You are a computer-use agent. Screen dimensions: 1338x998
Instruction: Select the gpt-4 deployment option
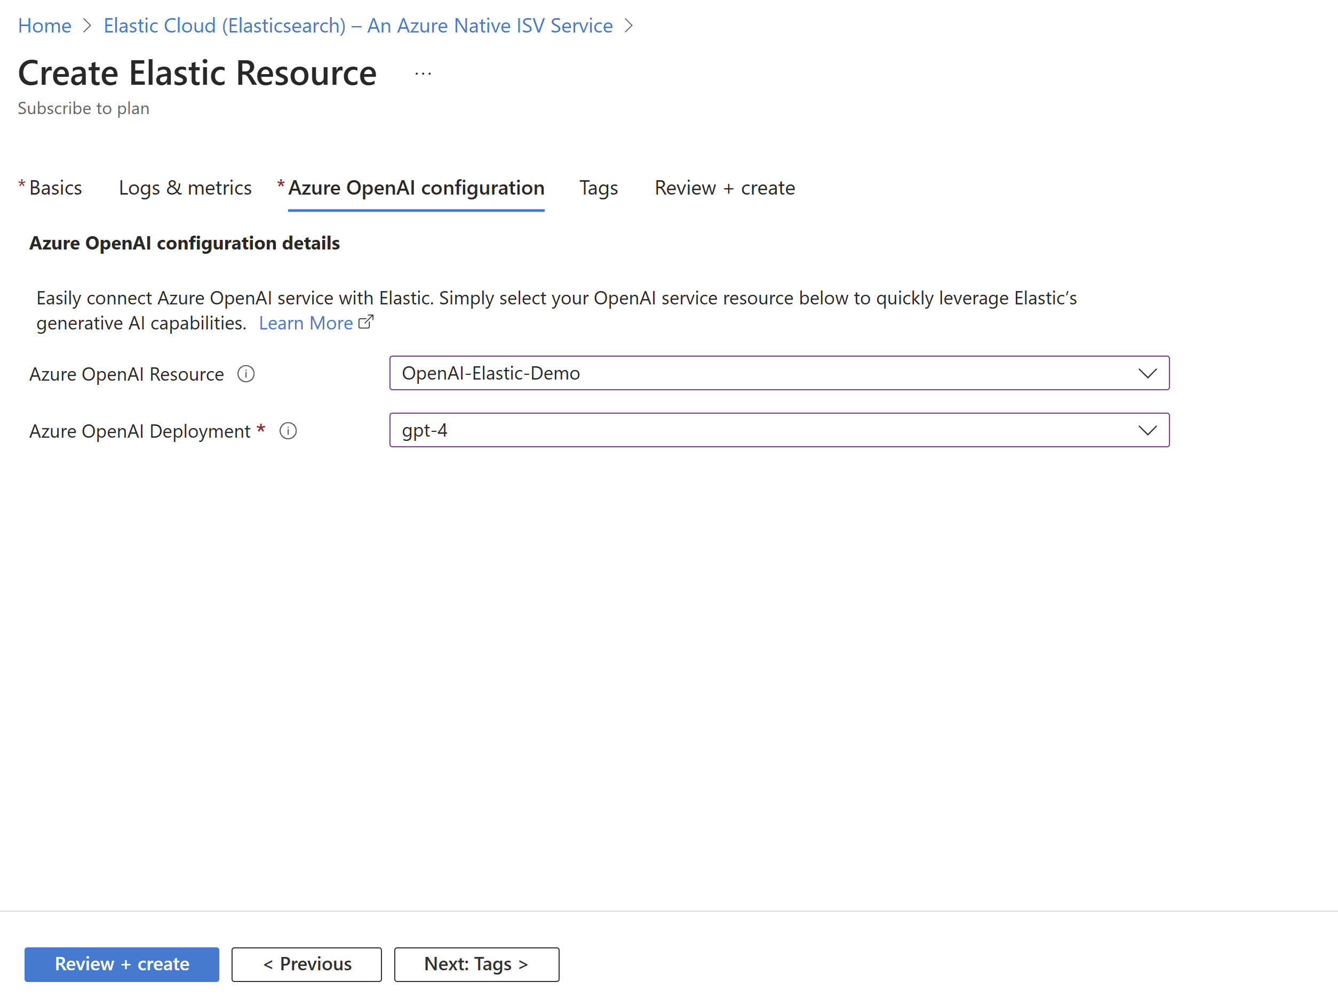[x=780, y=430]
